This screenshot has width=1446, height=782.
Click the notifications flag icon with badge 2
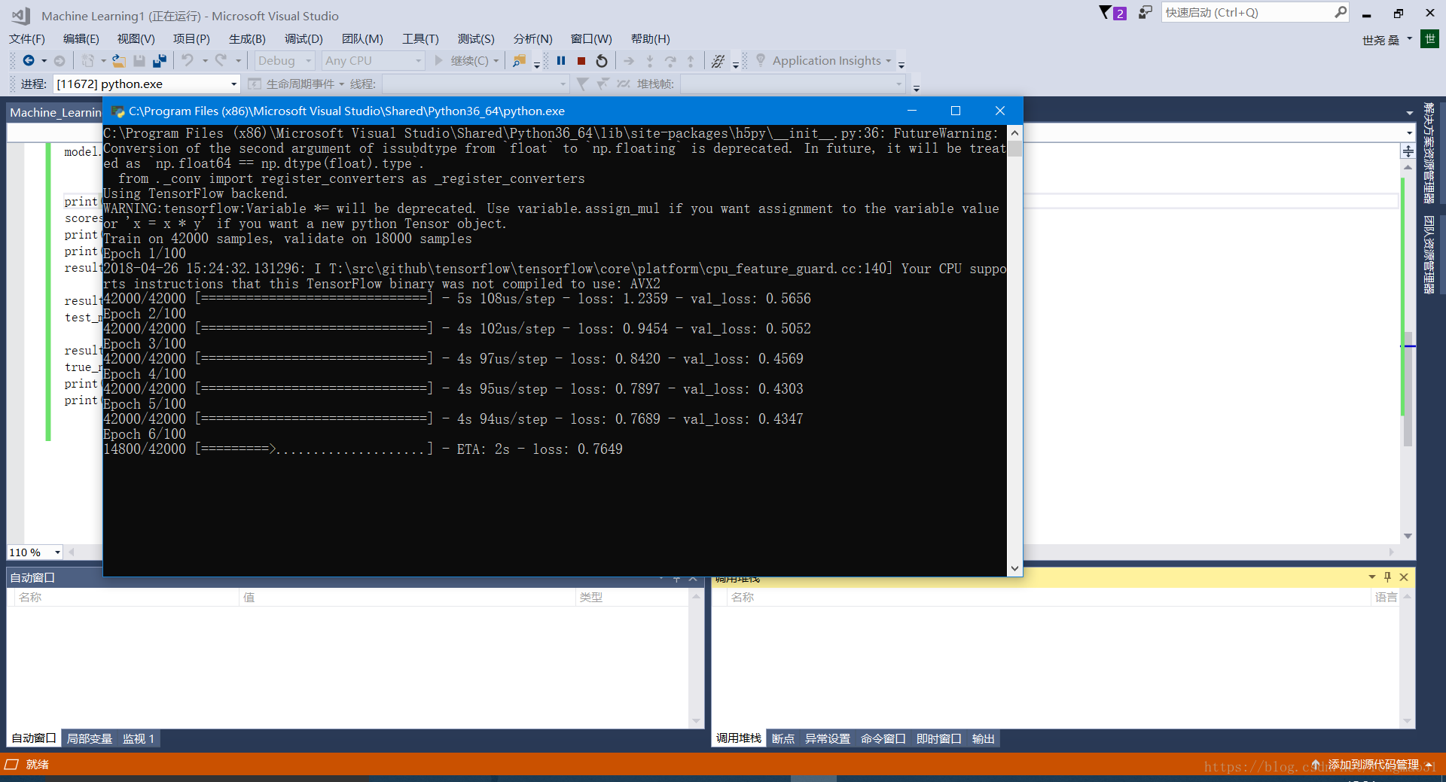point(1112,13)
